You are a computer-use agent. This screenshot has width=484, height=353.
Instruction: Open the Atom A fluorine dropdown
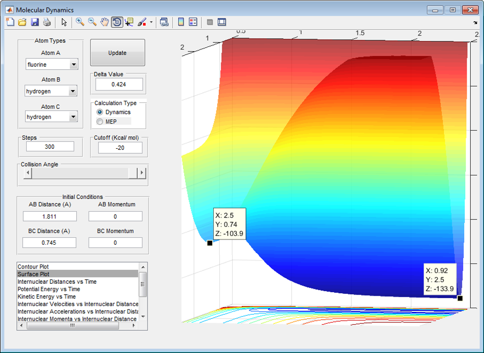tap(73, 65)
